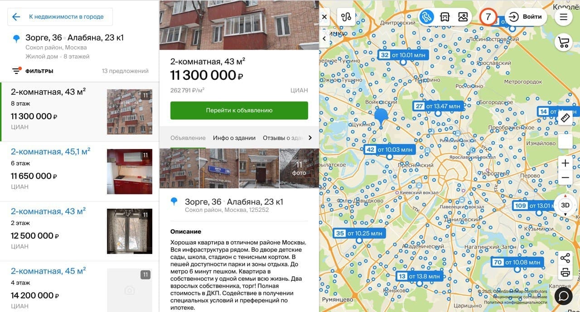Show the public transport layer
Screen dimensions: 580x312
pyautogui.click(x=445, y=17)
